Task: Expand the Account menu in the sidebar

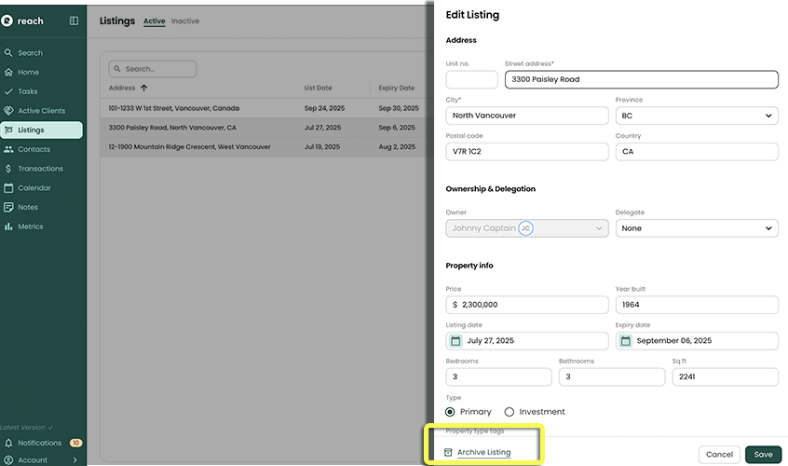Action: click(41, 459)
